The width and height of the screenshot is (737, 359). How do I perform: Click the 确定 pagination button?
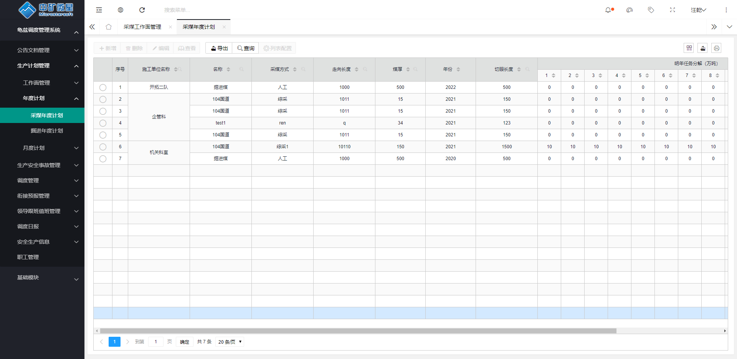coord(185,342)
